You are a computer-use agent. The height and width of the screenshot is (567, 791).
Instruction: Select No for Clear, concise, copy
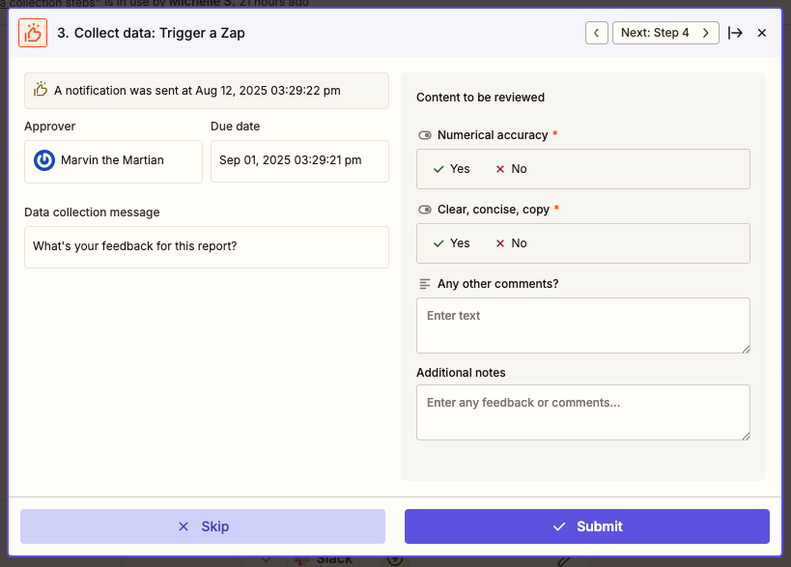[x=511, y=243]
